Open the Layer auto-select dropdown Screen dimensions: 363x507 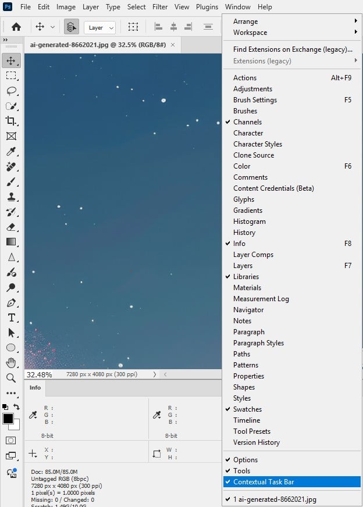click(99, 28)
